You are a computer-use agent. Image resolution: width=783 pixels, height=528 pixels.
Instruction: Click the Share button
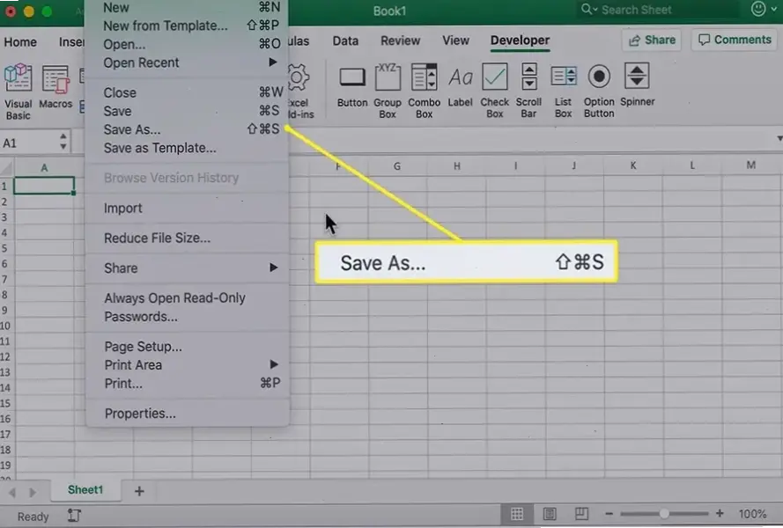pyautogui.click(x=652, y=40)
